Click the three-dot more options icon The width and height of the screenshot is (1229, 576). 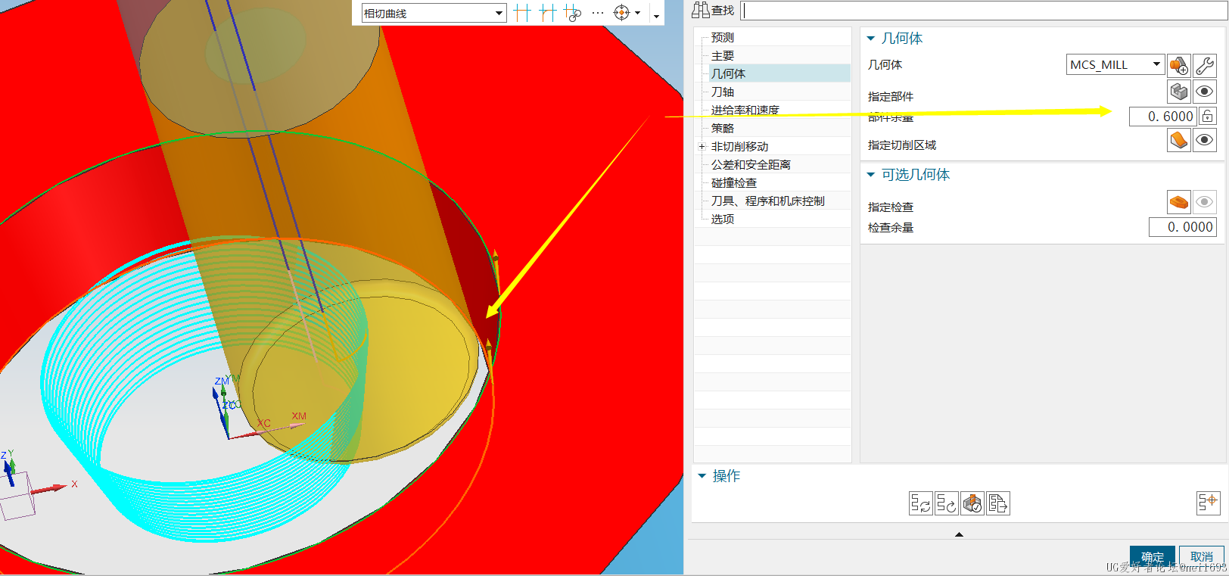(598, 13)
